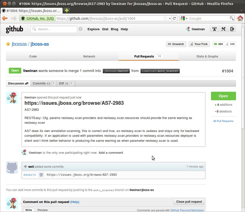Click the green Open state button
Image resolution: width=245 pixels, height=212 pixels.
click(223, 96)
